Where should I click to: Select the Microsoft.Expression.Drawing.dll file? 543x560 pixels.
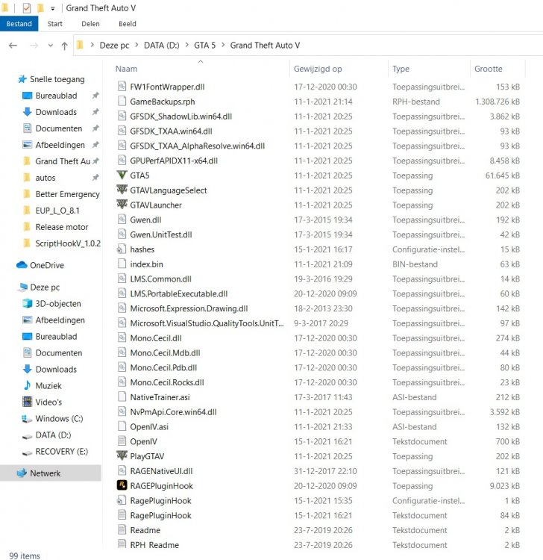189,308
